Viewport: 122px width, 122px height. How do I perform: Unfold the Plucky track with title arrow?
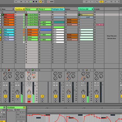[37, 9]
